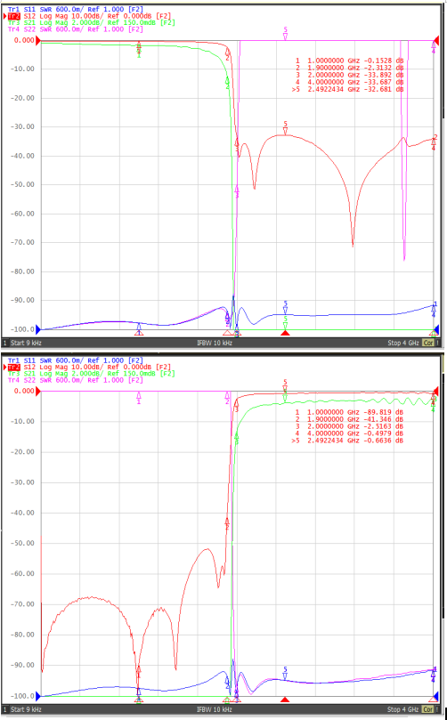Screen dimensions: 447x720
Task: Click blue reference arrow at top plot bottom-left
Action: (x=38, y=329)
